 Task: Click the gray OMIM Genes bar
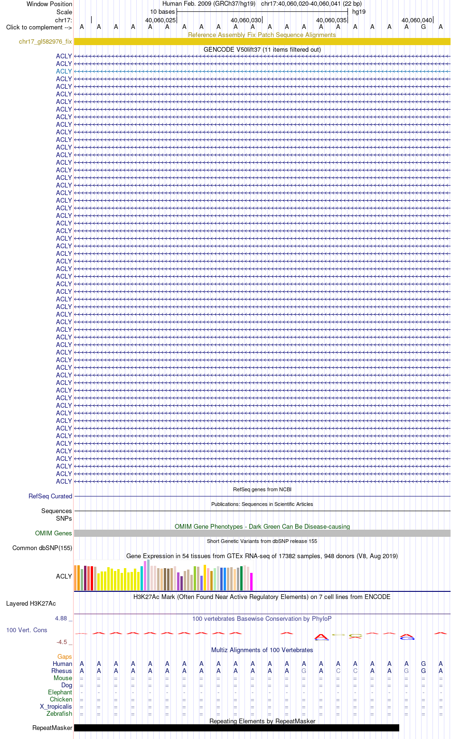tap(262, 533)
